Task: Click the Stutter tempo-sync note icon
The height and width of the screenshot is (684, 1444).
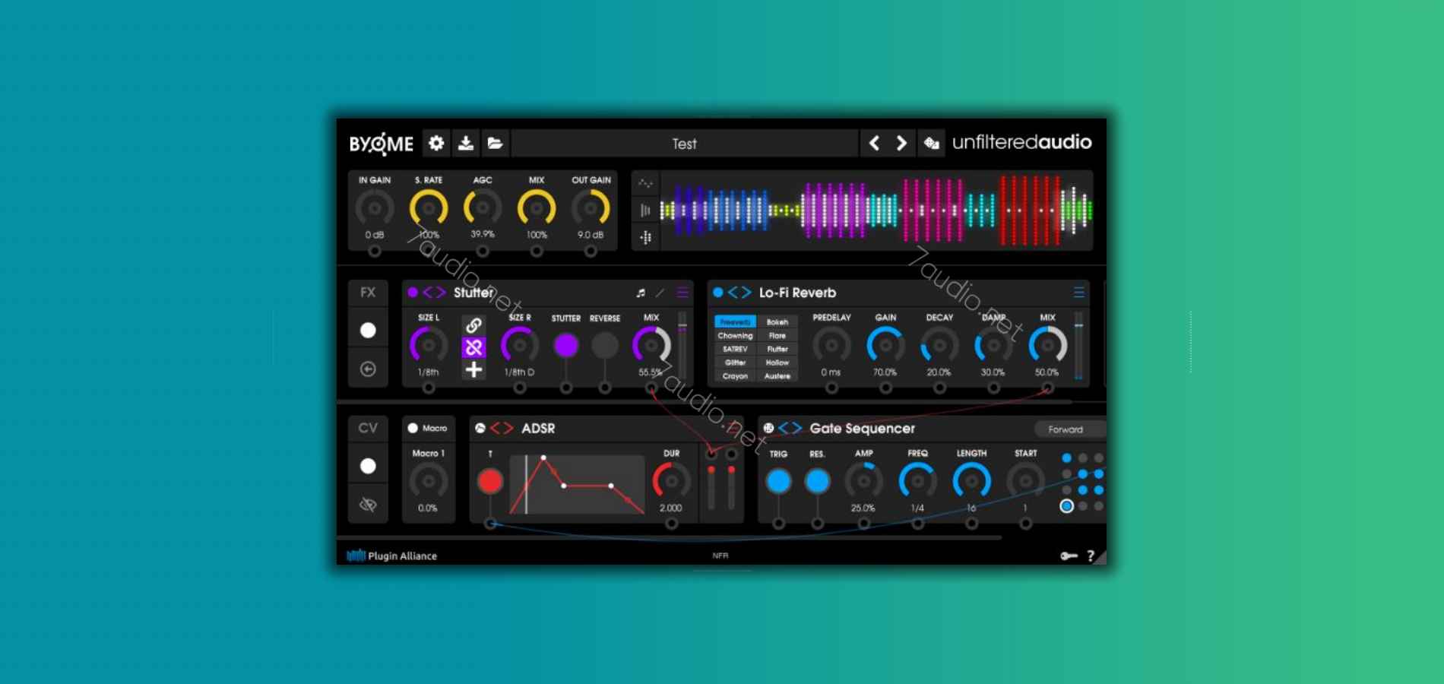Action: [641, 293]
